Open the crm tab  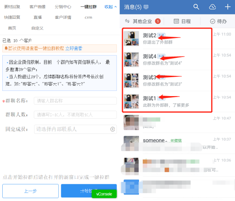click(x=88, y=17)
